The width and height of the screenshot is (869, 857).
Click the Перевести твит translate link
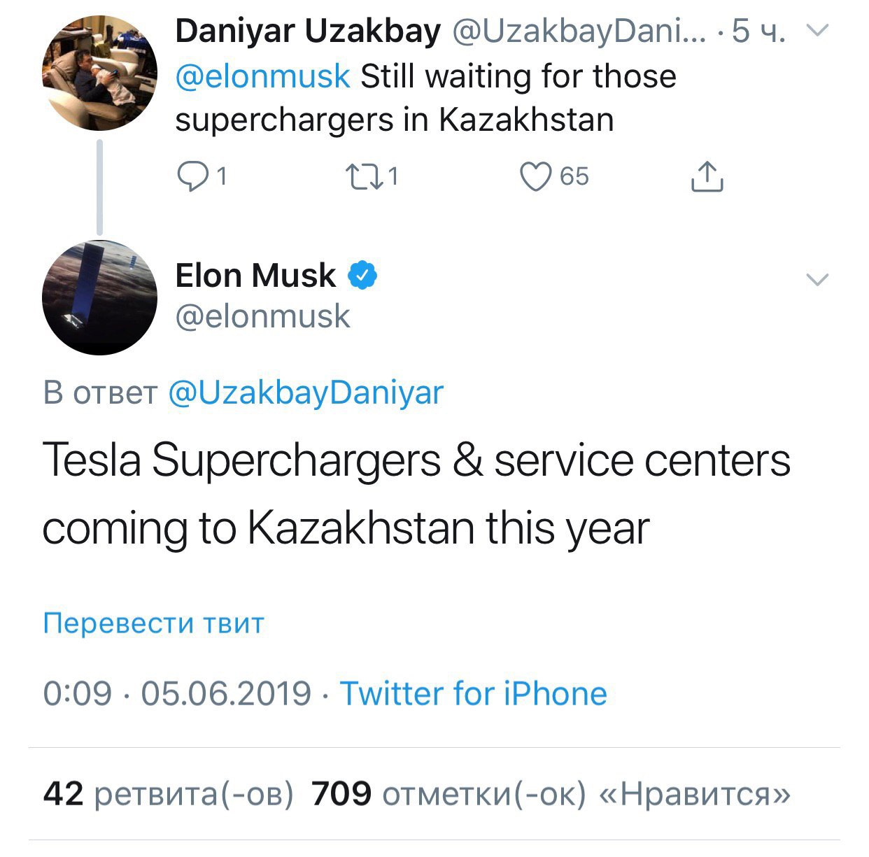tap(153, 623)
